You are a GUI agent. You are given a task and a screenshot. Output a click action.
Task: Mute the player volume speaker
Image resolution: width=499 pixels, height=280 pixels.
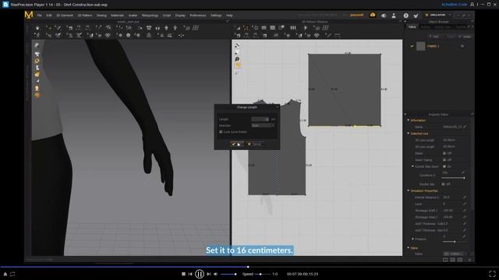coord(216,274)
